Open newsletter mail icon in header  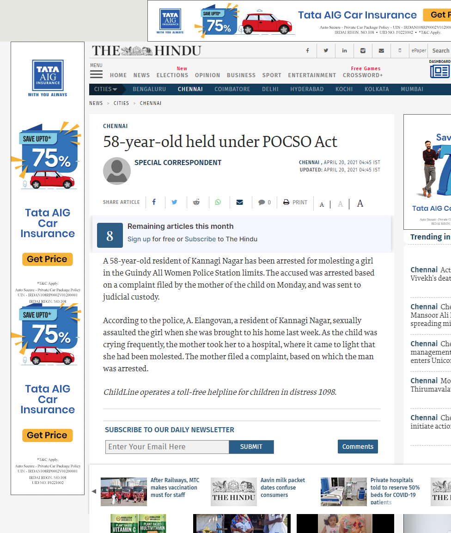[381, 51]
